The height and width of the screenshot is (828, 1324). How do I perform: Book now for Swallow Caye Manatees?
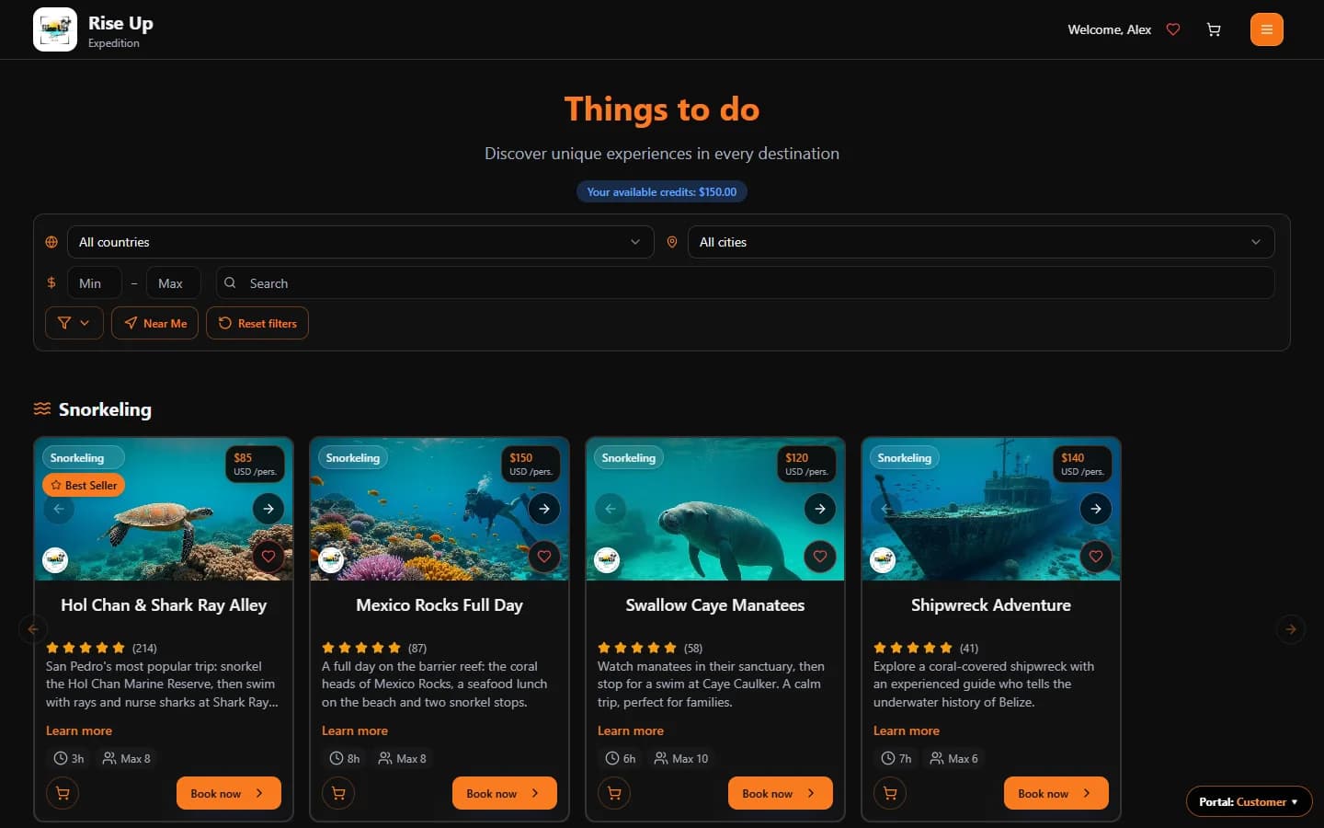[x=781, y=793]
